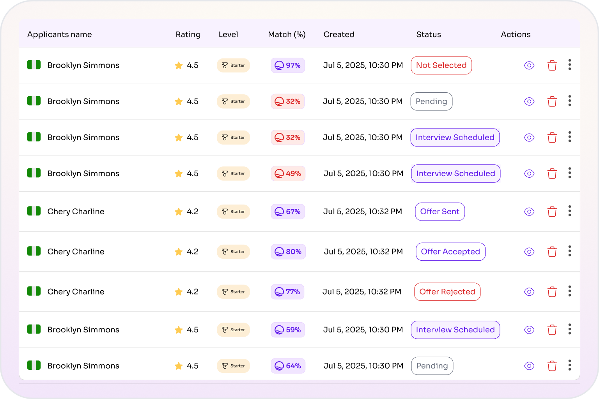This screenshot has width=599, height=399.
Task: Click the Starter level badge in 77% row
Action: point(233,292)
